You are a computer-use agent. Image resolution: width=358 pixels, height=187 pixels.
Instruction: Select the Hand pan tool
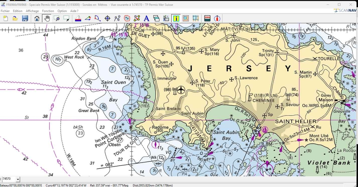click(x=47, y=19)
